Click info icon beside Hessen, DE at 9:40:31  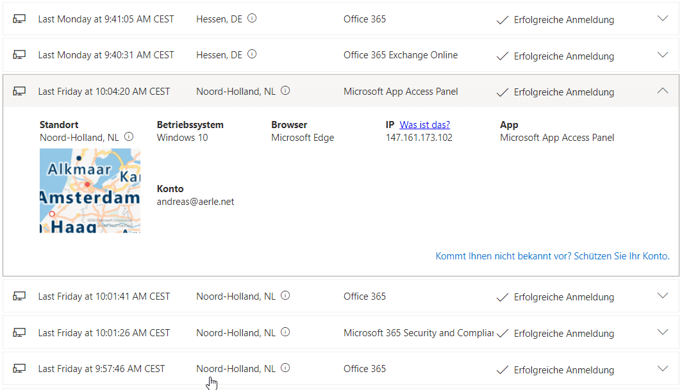click(252, 54)
